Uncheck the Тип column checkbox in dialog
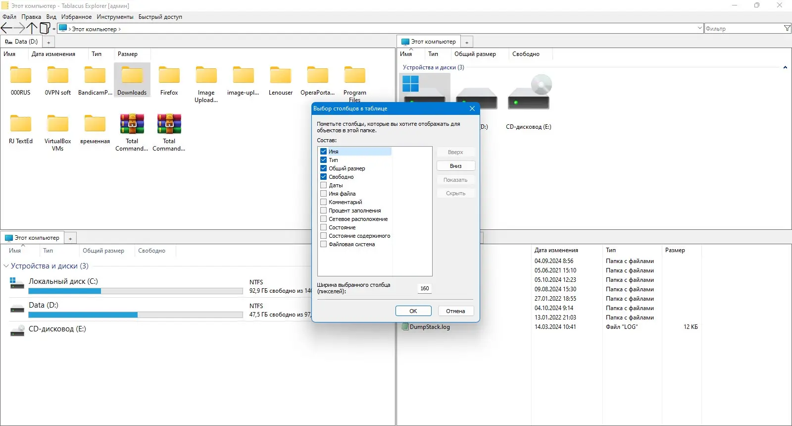This screenshot has height=426, width=792. pyautogui.click(x=324, y=160)
